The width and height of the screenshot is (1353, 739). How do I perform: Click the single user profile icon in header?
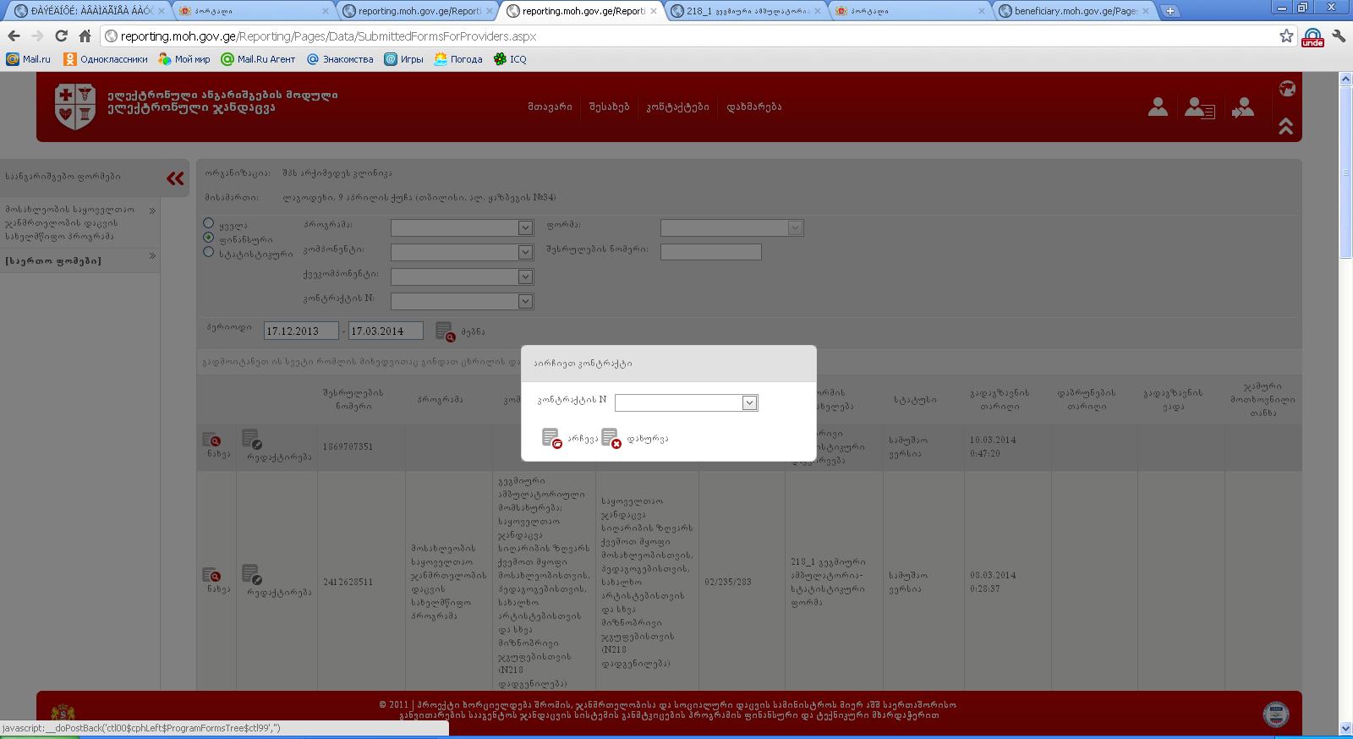pos(1158,107)
